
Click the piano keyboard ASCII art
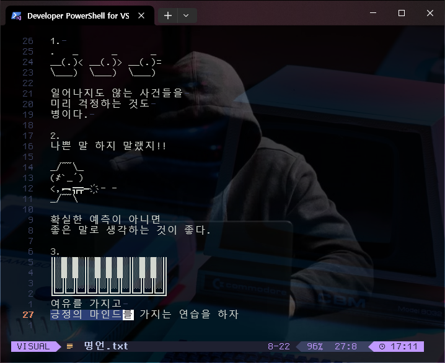pyautogui.click(x=109, y=276)
